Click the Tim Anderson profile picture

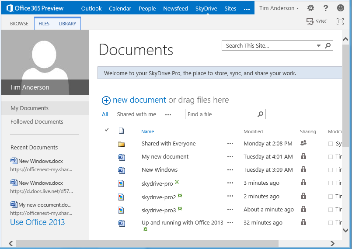(x=45, y=62)
